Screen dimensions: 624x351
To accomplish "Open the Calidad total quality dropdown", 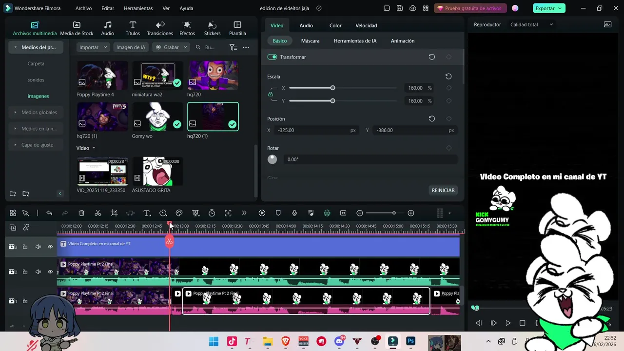I will [531, 24].
